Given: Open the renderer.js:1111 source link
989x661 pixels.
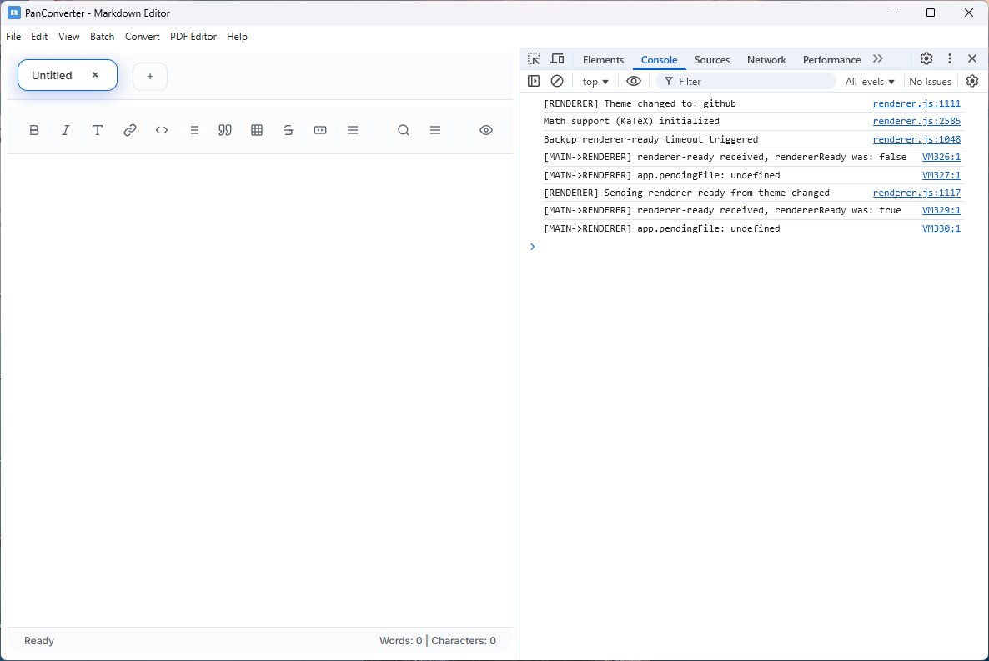Looking at the screenshot, I should [x=916, y=103].
